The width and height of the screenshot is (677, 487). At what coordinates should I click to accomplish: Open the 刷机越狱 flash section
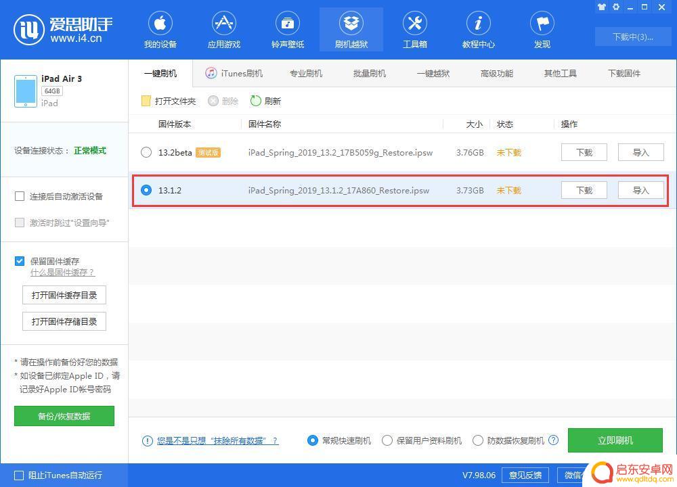[351, 30]
